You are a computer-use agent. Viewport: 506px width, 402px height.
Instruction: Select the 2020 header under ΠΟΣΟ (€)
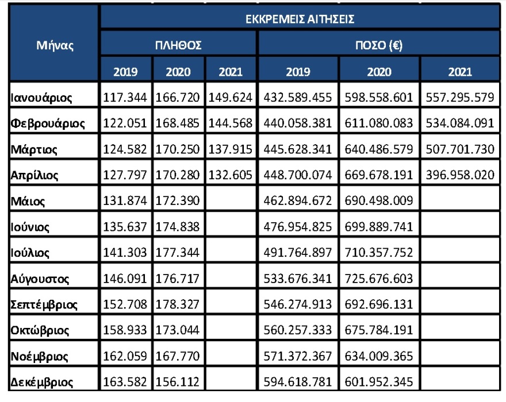coord(378,72)
